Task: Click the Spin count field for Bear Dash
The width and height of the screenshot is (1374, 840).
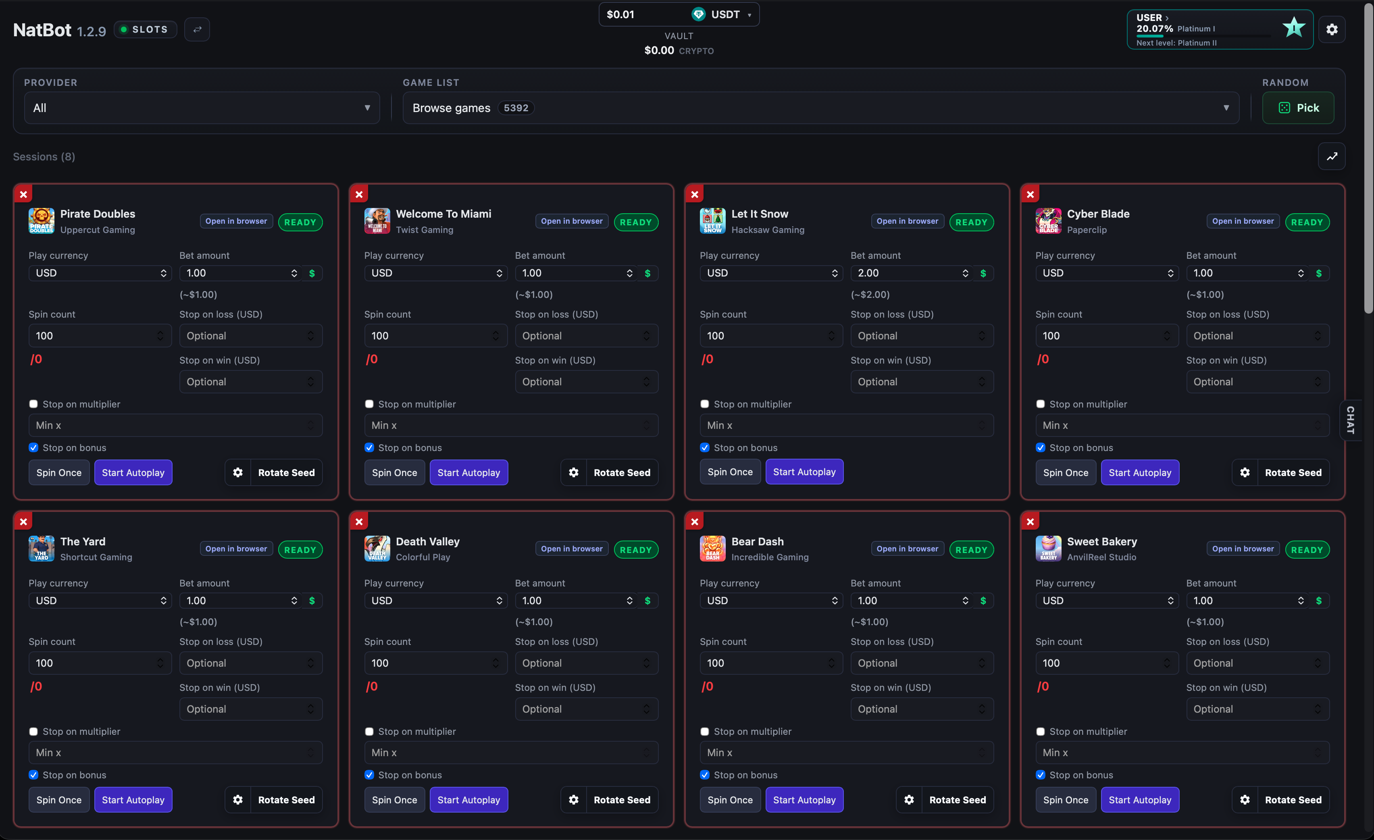Action: (770, 663)
